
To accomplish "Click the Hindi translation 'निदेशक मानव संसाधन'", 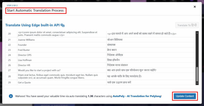I will click(118, 65).
